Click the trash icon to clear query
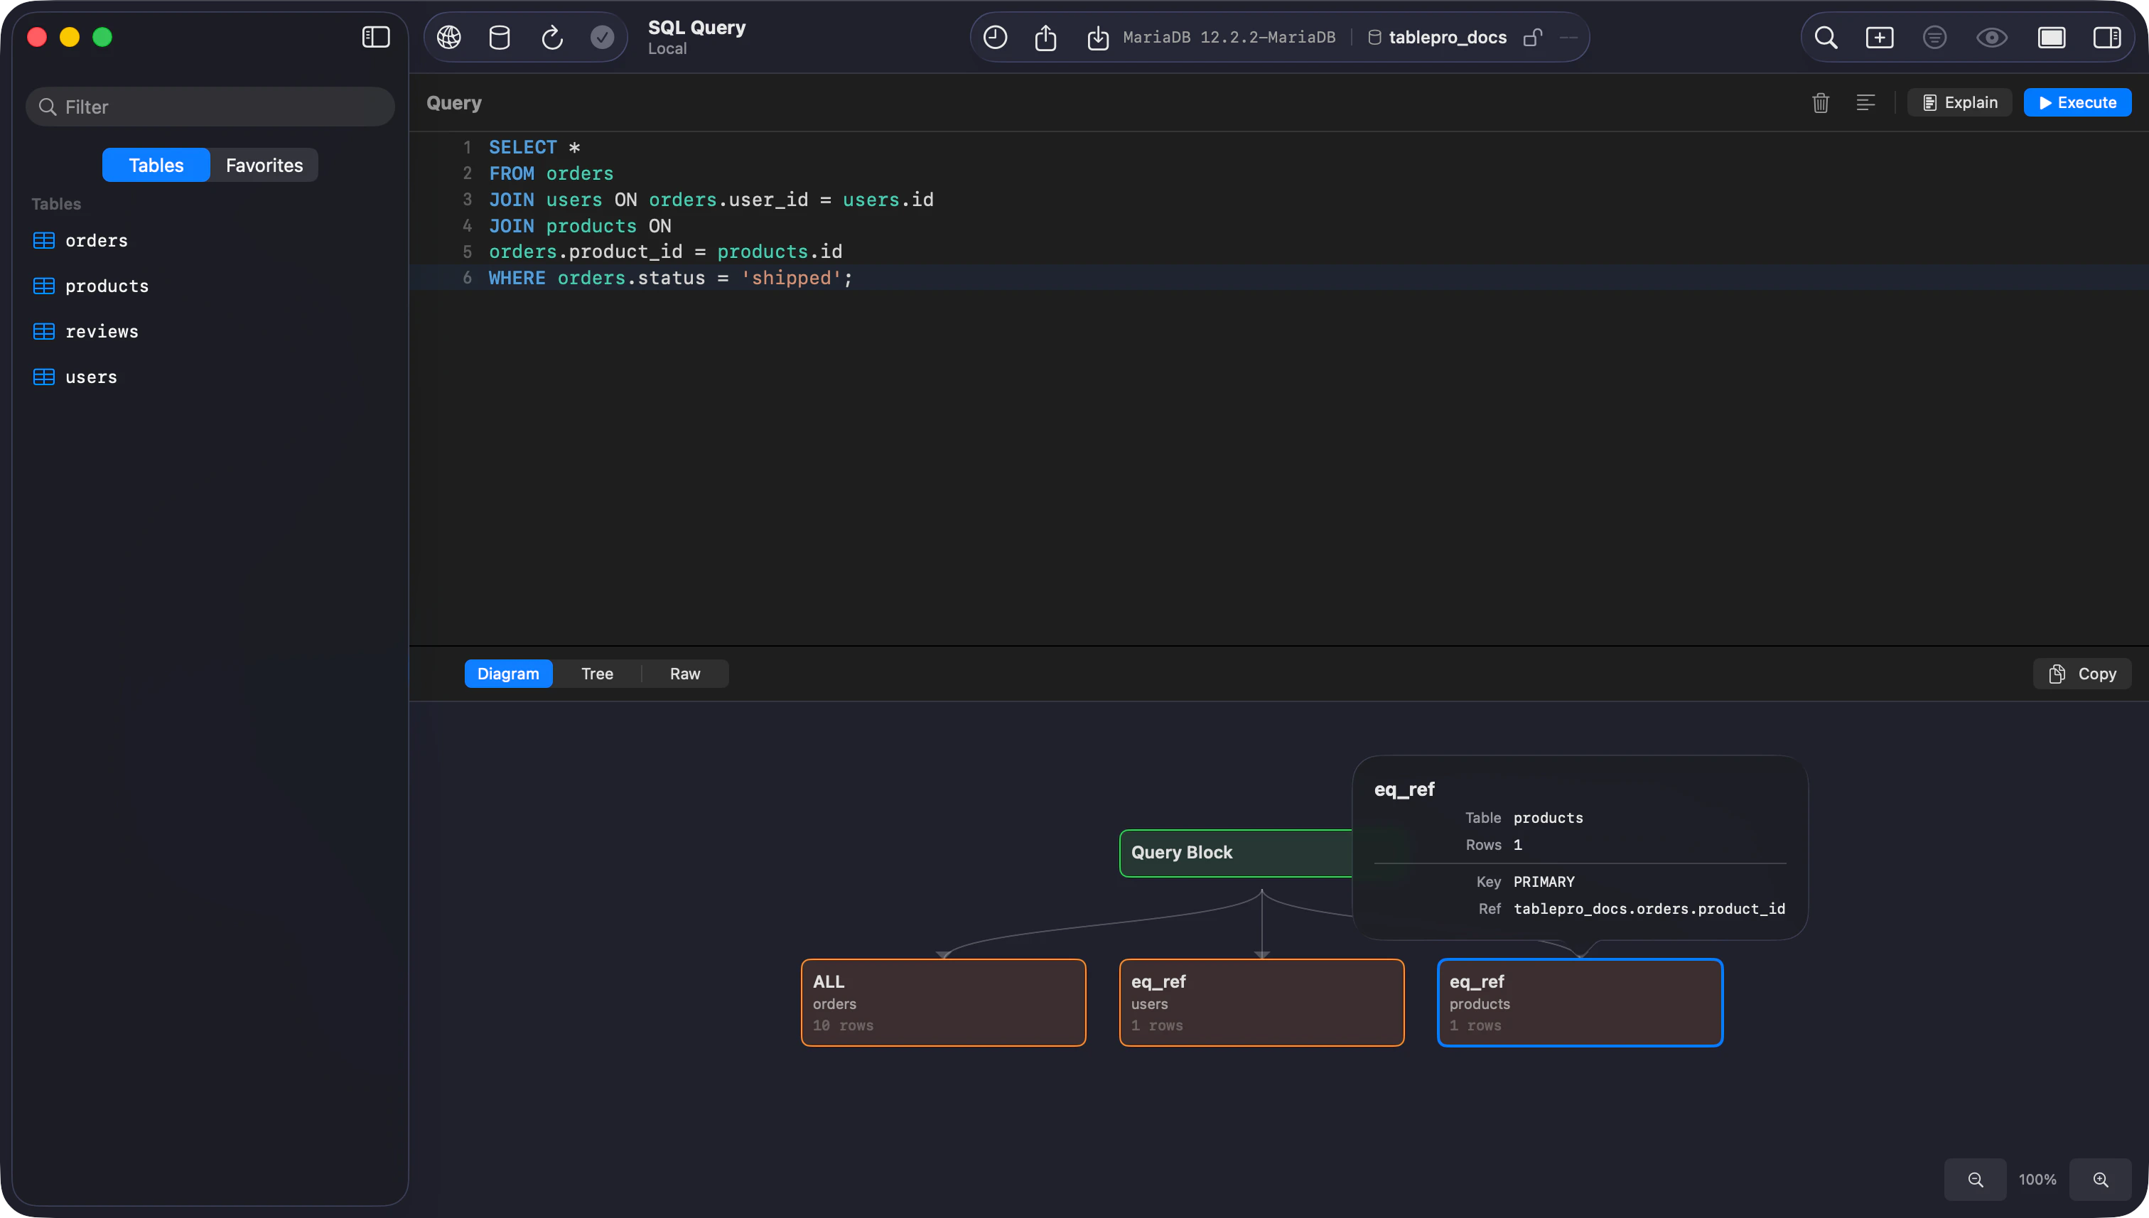 pos(1820,103)
